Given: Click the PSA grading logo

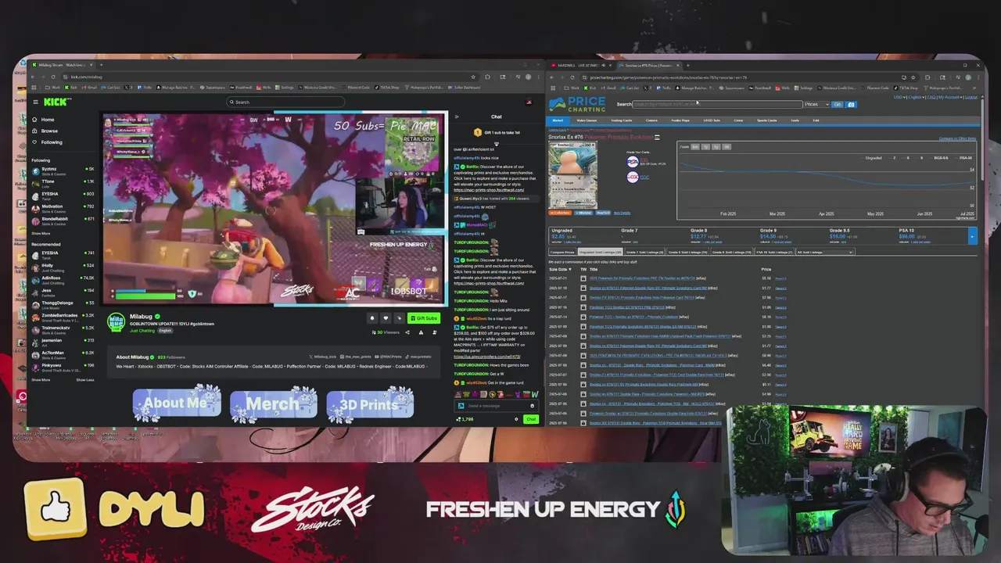Looking at the screenshot, I should [x=633, y=161].
